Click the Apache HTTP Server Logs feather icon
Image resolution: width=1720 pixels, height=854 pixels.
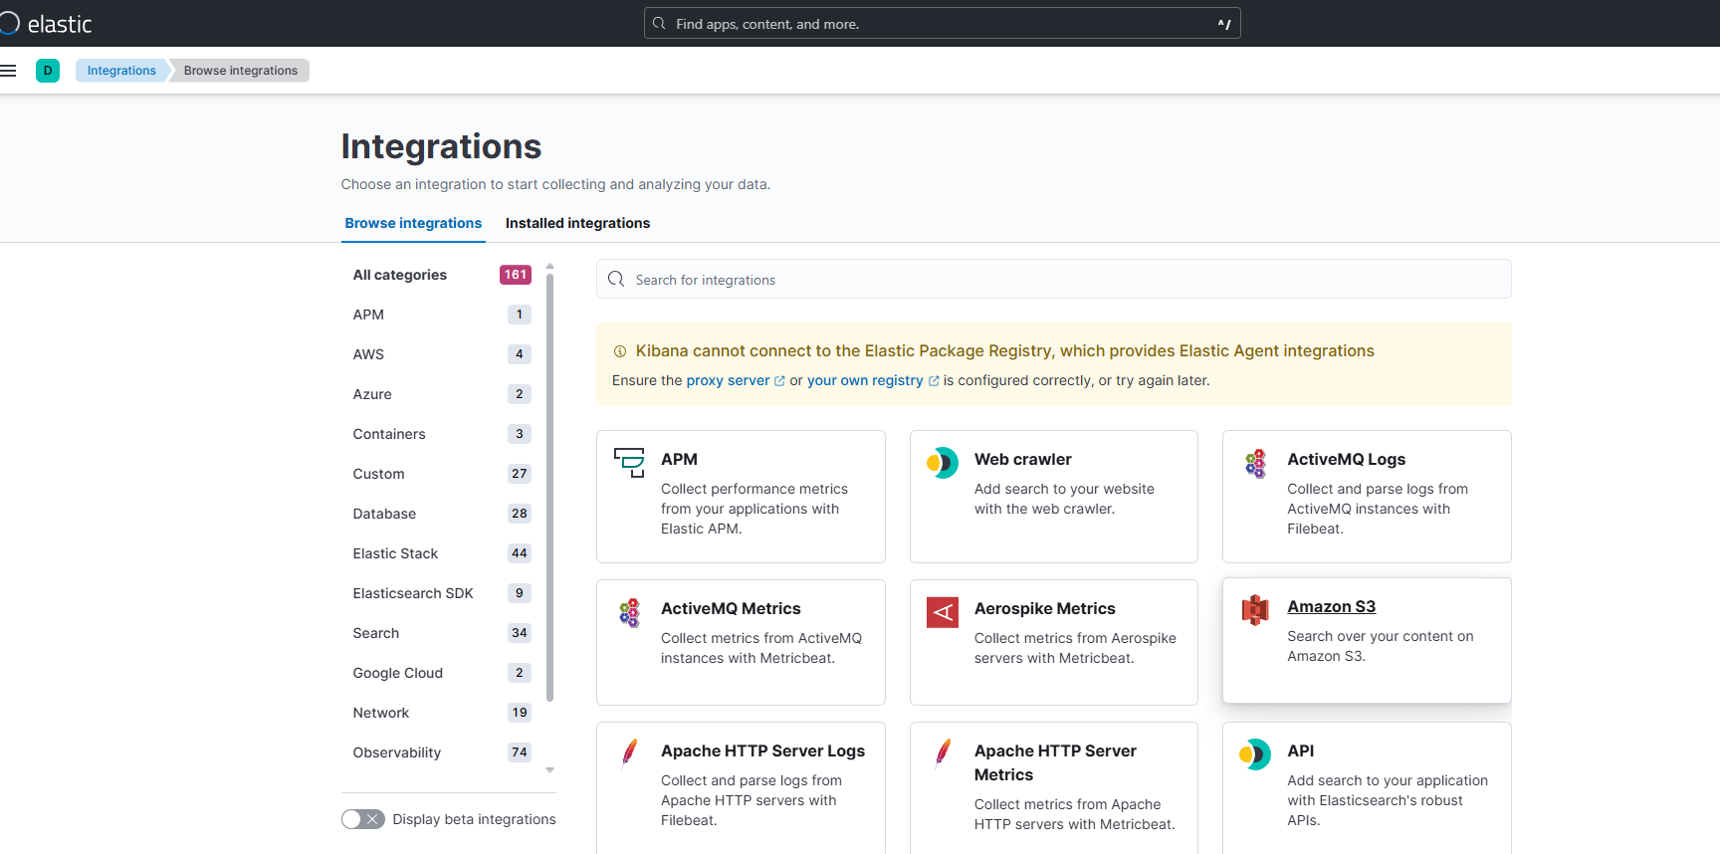coord(629,753)
